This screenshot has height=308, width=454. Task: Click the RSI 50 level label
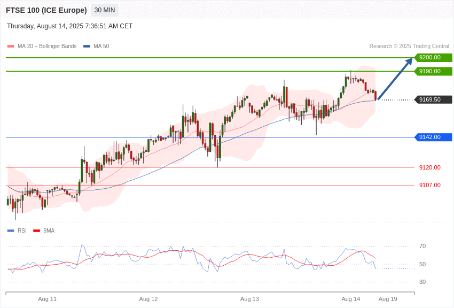pyautogui.click(x=422, y=264)
